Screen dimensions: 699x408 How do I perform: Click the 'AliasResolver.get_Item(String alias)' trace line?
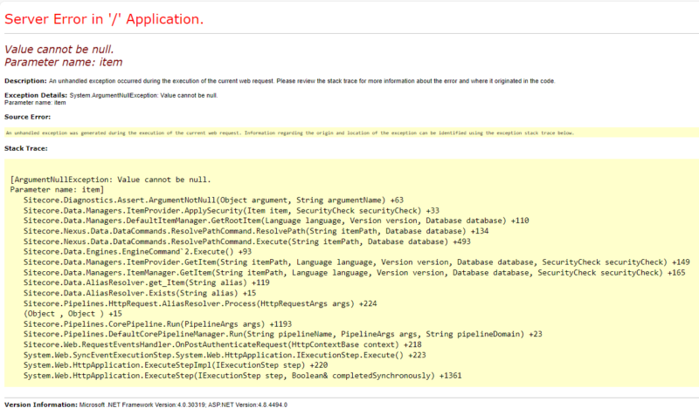[x=147, y=282]
